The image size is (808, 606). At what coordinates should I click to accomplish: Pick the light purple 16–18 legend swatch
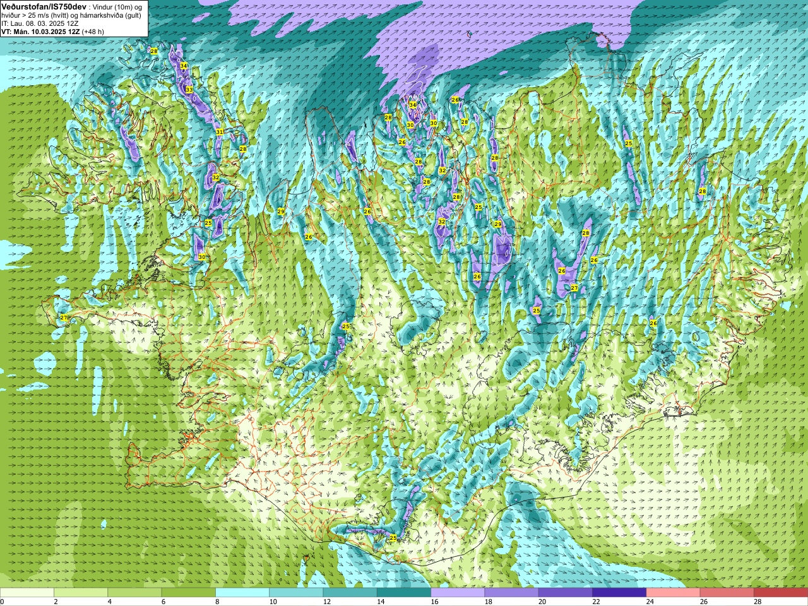[x=458, y=593]
